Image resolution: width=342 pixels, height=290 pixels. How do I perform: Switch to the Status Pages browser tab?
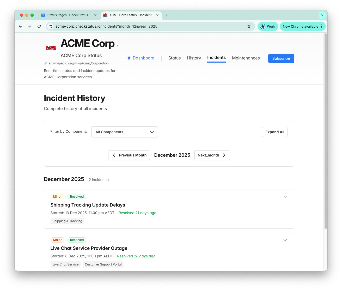point(67,15)
